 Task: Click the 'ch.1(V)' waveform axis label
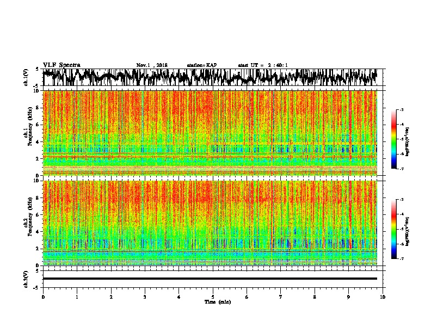(26, 77)
